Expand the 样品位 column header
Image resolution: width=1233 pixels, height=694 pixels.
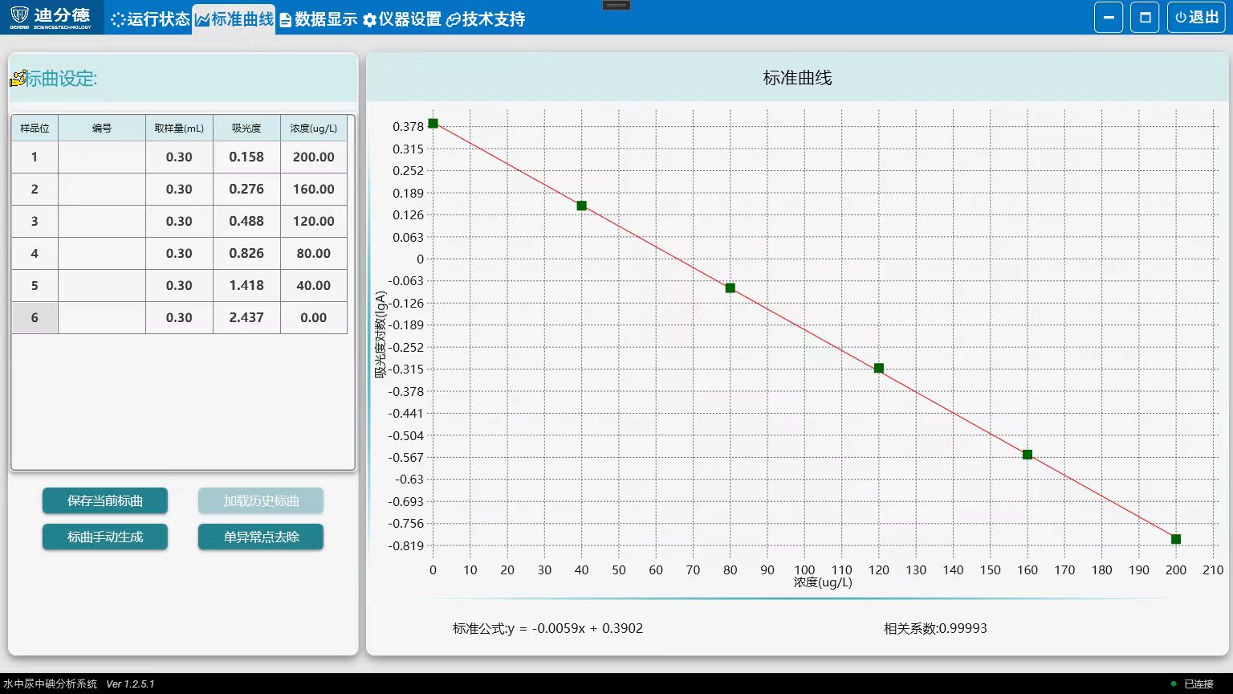click(x=34, y=127)
